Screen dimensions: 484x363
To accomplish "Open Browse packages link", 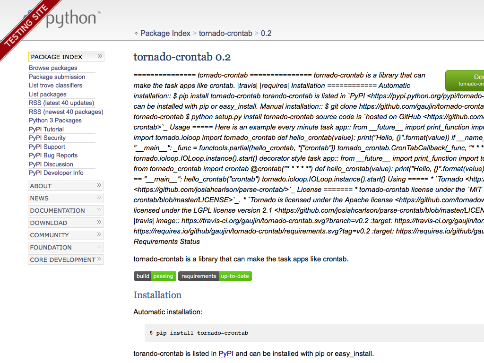I will click(x=53, y=68).
